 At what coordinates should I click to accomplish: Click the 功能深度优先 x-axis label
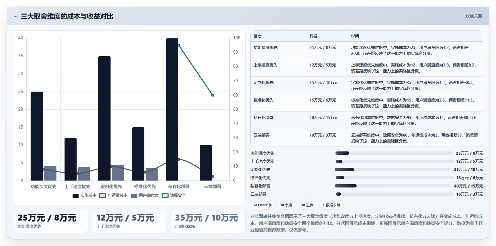pos(43,186)
